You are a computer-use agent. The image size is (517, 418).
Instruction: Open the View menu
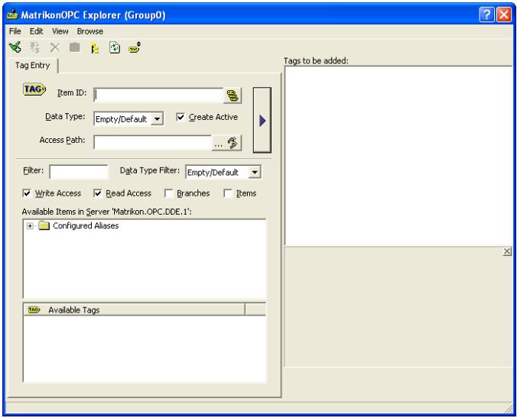(x=60, y=31)
